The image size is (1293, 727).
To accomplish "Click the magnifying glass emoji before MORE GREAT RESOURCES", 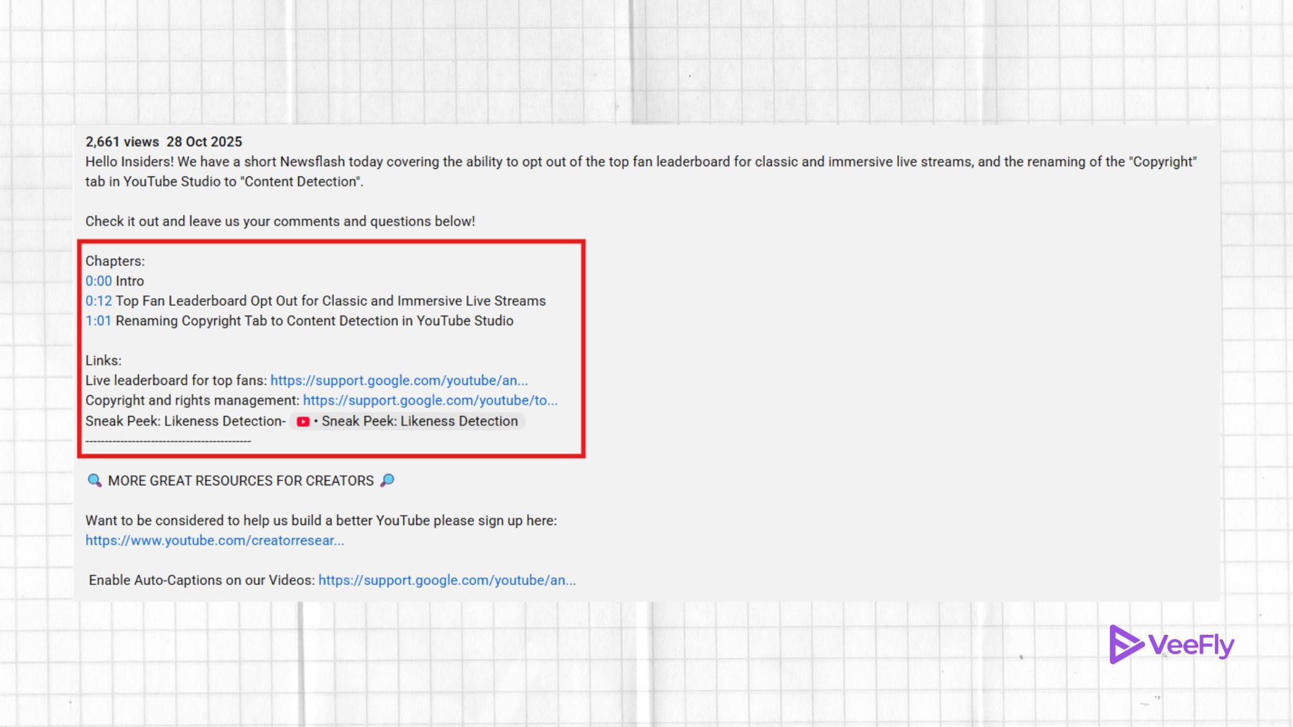I will [94, 480].
